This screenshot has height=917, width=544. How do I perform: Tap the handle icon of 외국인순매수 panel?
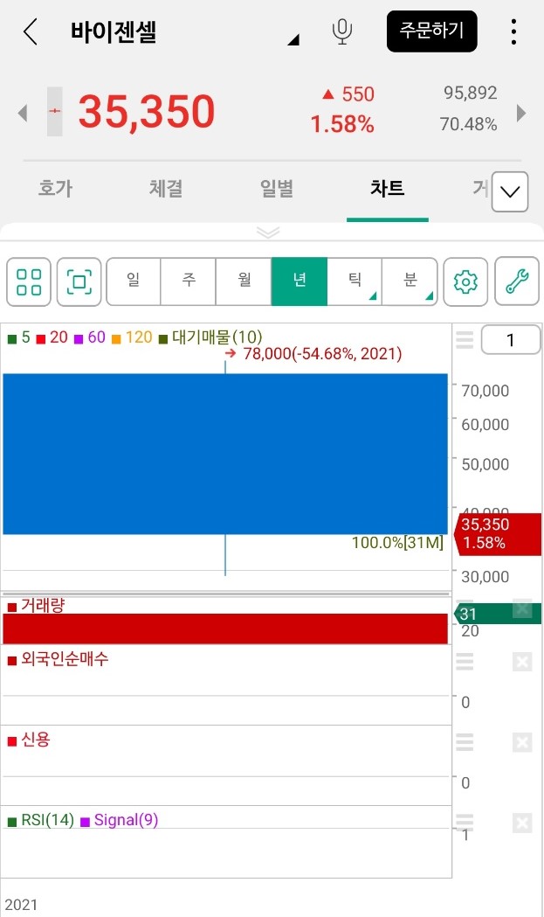[465, 662]
